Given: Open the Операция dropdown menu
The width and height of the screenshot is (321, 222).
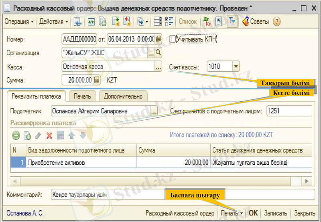Looking at the screenshot, I should 19,22.
